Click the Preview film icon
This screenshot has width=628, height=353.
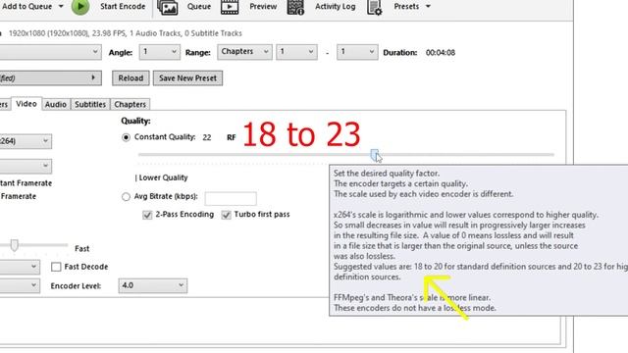pos(230,7)
